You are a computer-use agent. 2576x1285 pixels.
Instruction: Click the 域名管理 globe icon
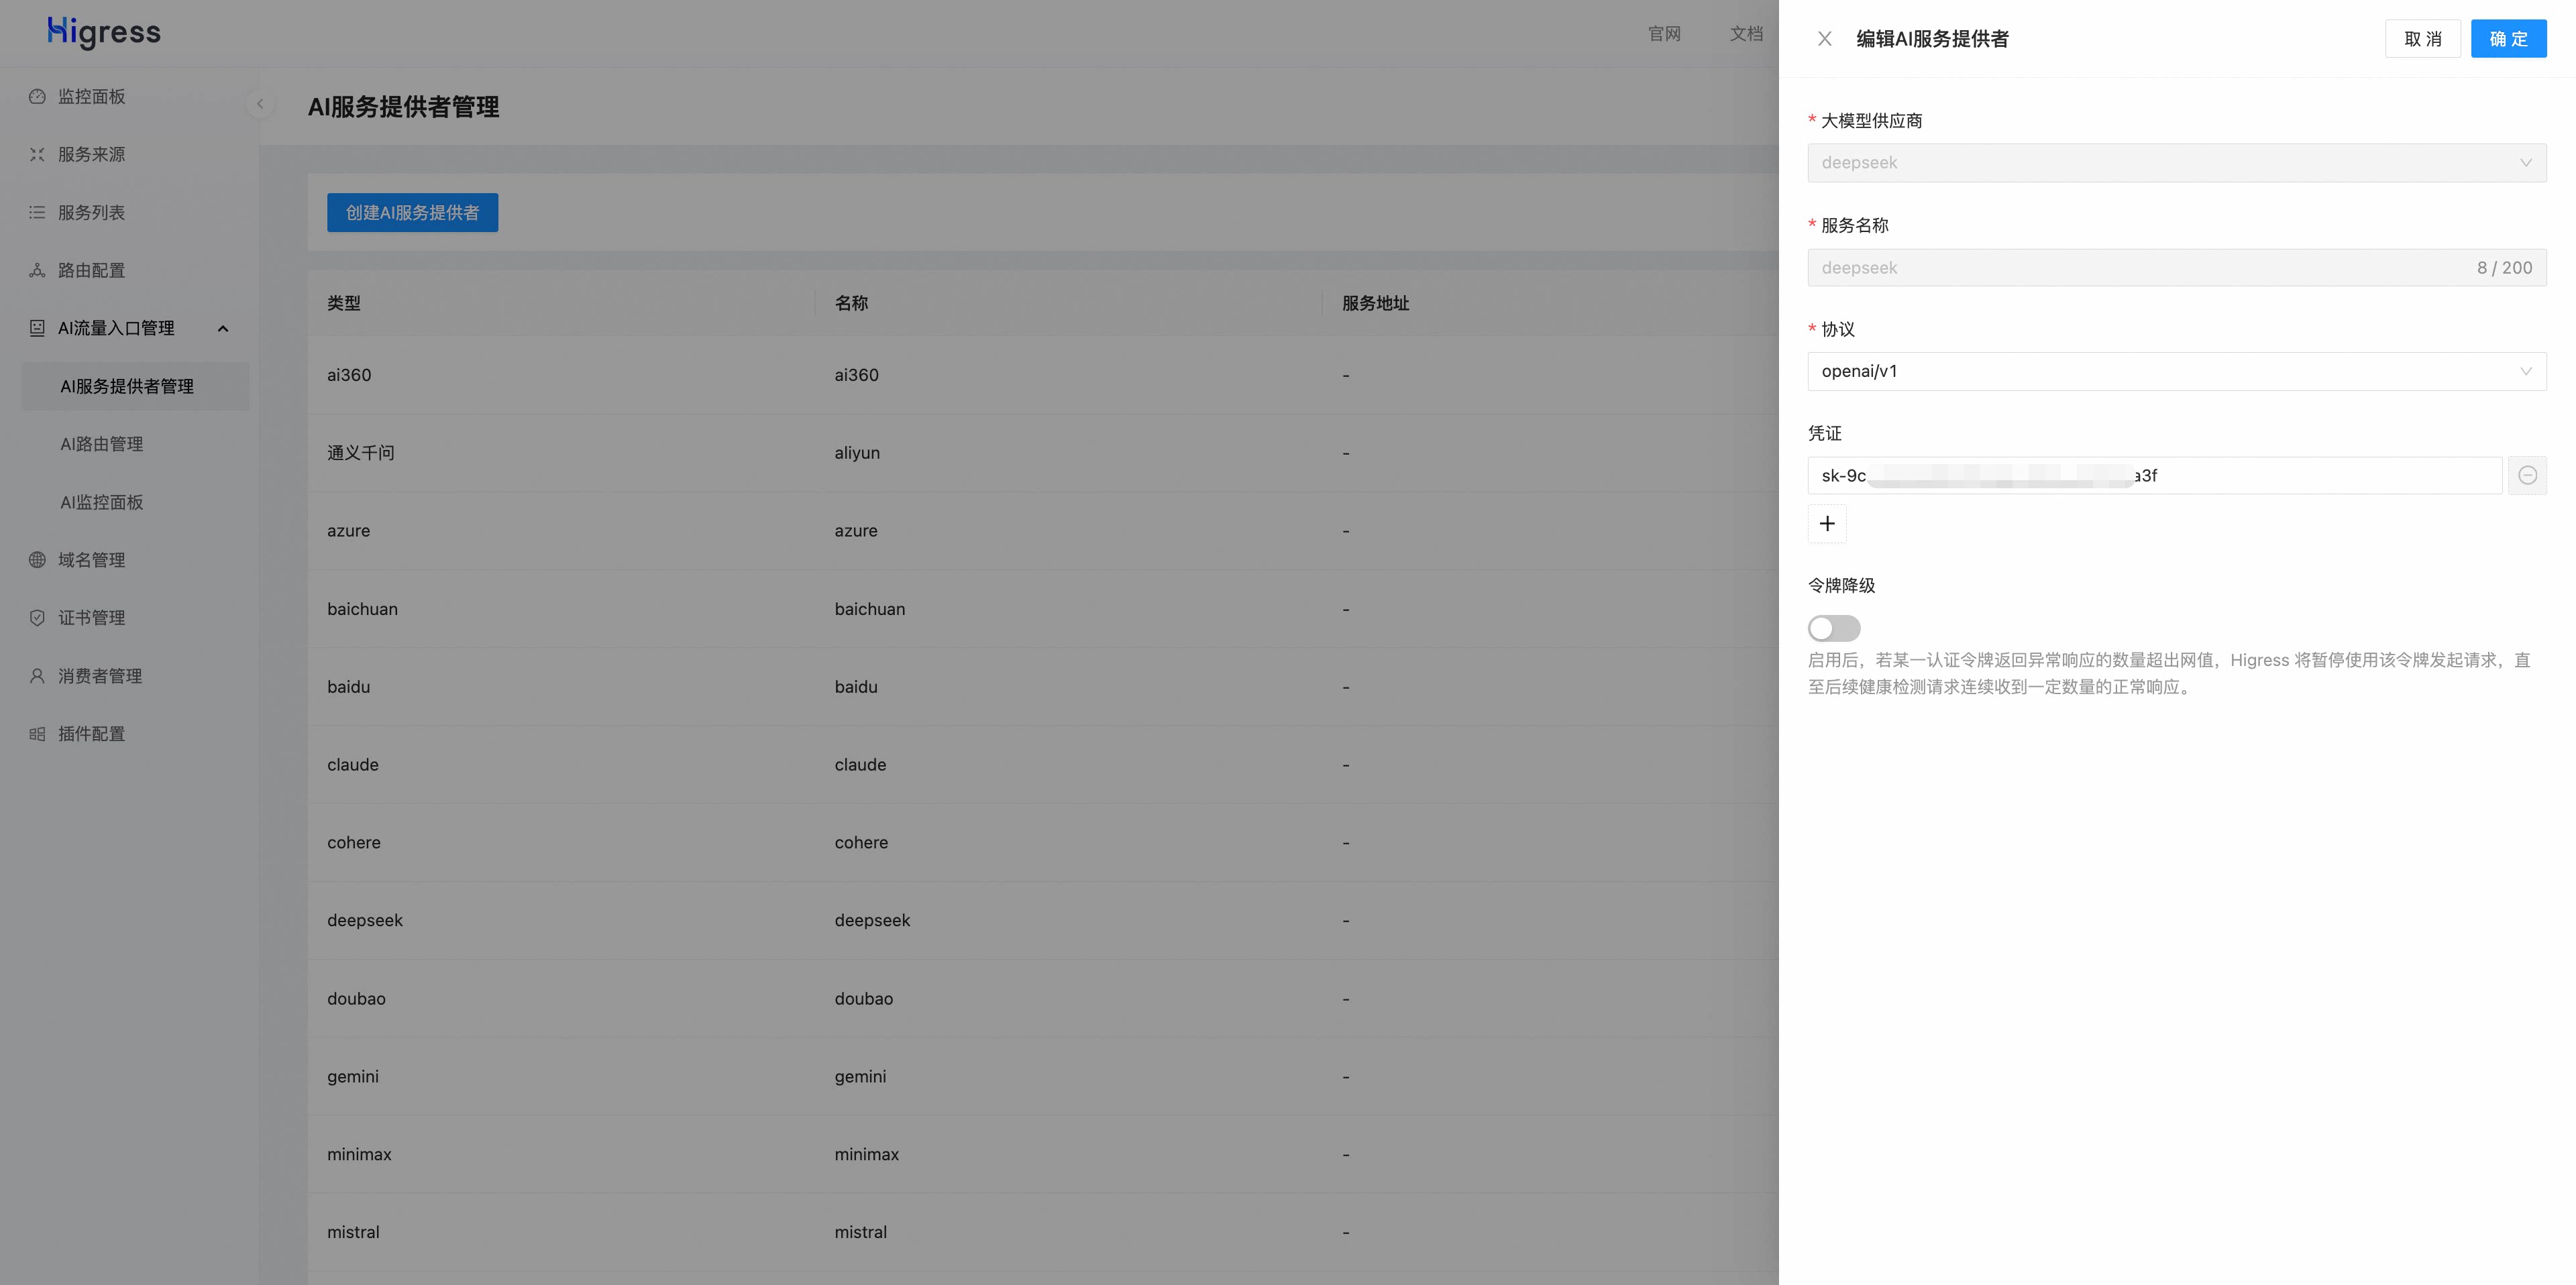(x=37, y=560)
